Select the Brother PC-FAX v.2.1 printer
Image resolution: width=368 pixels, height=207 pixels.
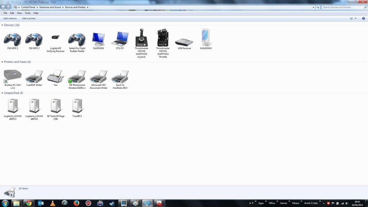coord(13,79)
